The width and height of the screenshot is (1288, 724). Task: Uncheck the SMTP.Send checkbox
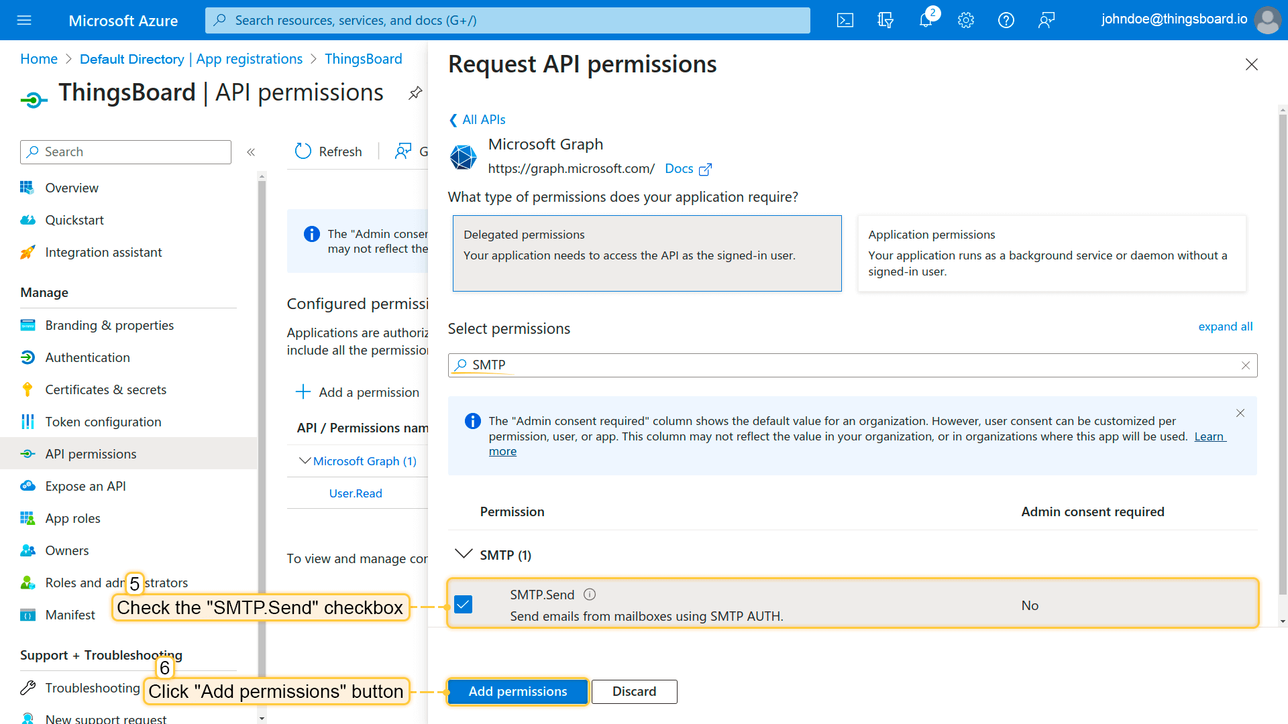pos(464,605)
